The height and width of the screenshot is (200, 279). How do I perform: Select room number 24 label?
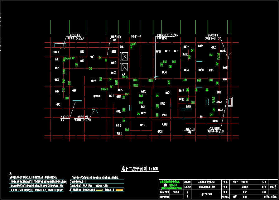click(x=167, y=93)
